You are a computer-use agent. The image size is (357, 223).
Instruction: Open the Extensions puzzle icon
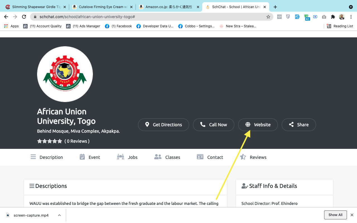click(x=333, y=17)
